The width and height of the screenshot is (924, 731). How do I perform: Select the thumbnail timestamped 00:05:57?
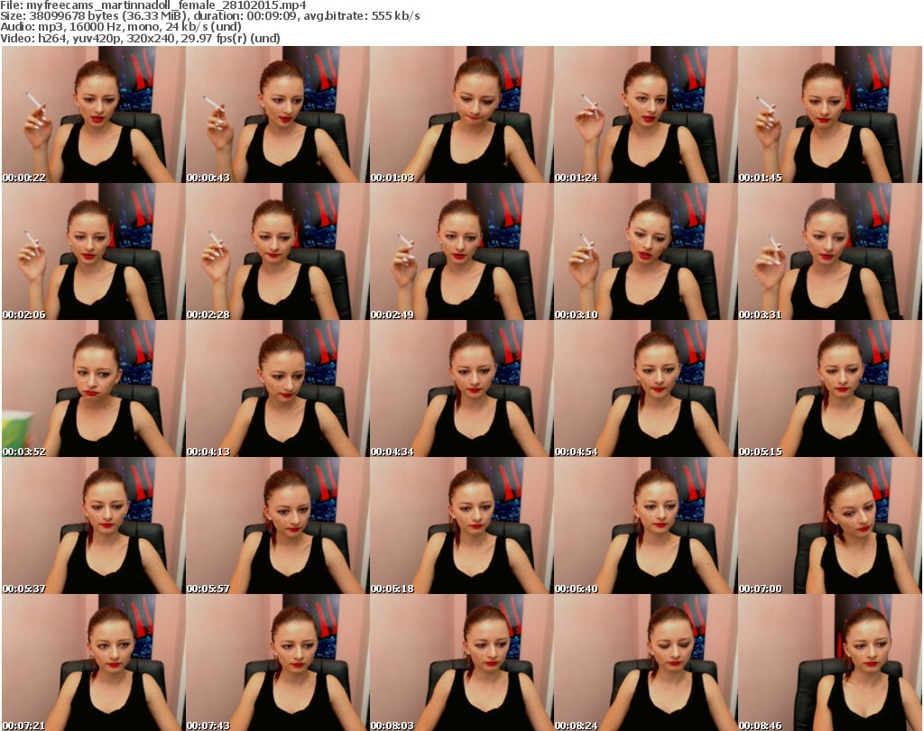[x=278, y=525]
